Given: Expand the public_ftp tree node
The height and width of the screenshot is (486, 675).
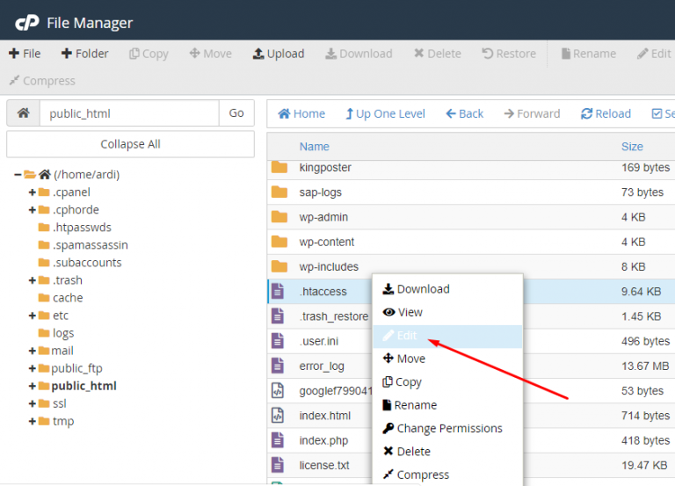Looking at the screenshot, I should (x=33, y=368).
